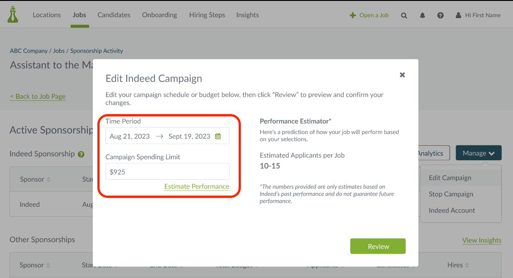Click the notifications bell icon
The width and height of the screenshot is (513, 278).
422,15
